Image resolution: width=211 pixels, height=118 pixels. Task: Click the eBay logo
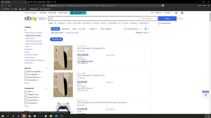tap(31, 18)
